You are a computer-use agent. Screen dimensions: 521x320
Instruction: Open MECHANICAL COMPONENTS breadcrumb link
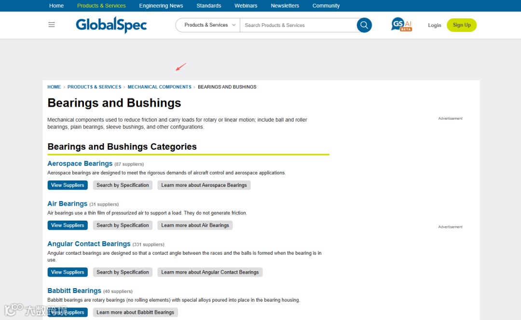[x=160, y=87]
